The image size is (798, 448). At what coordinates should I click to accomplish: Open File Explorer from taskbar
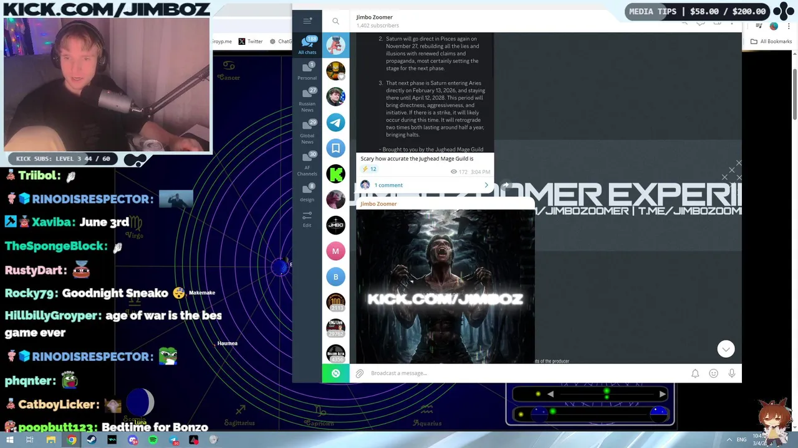[x=51, y=440]
